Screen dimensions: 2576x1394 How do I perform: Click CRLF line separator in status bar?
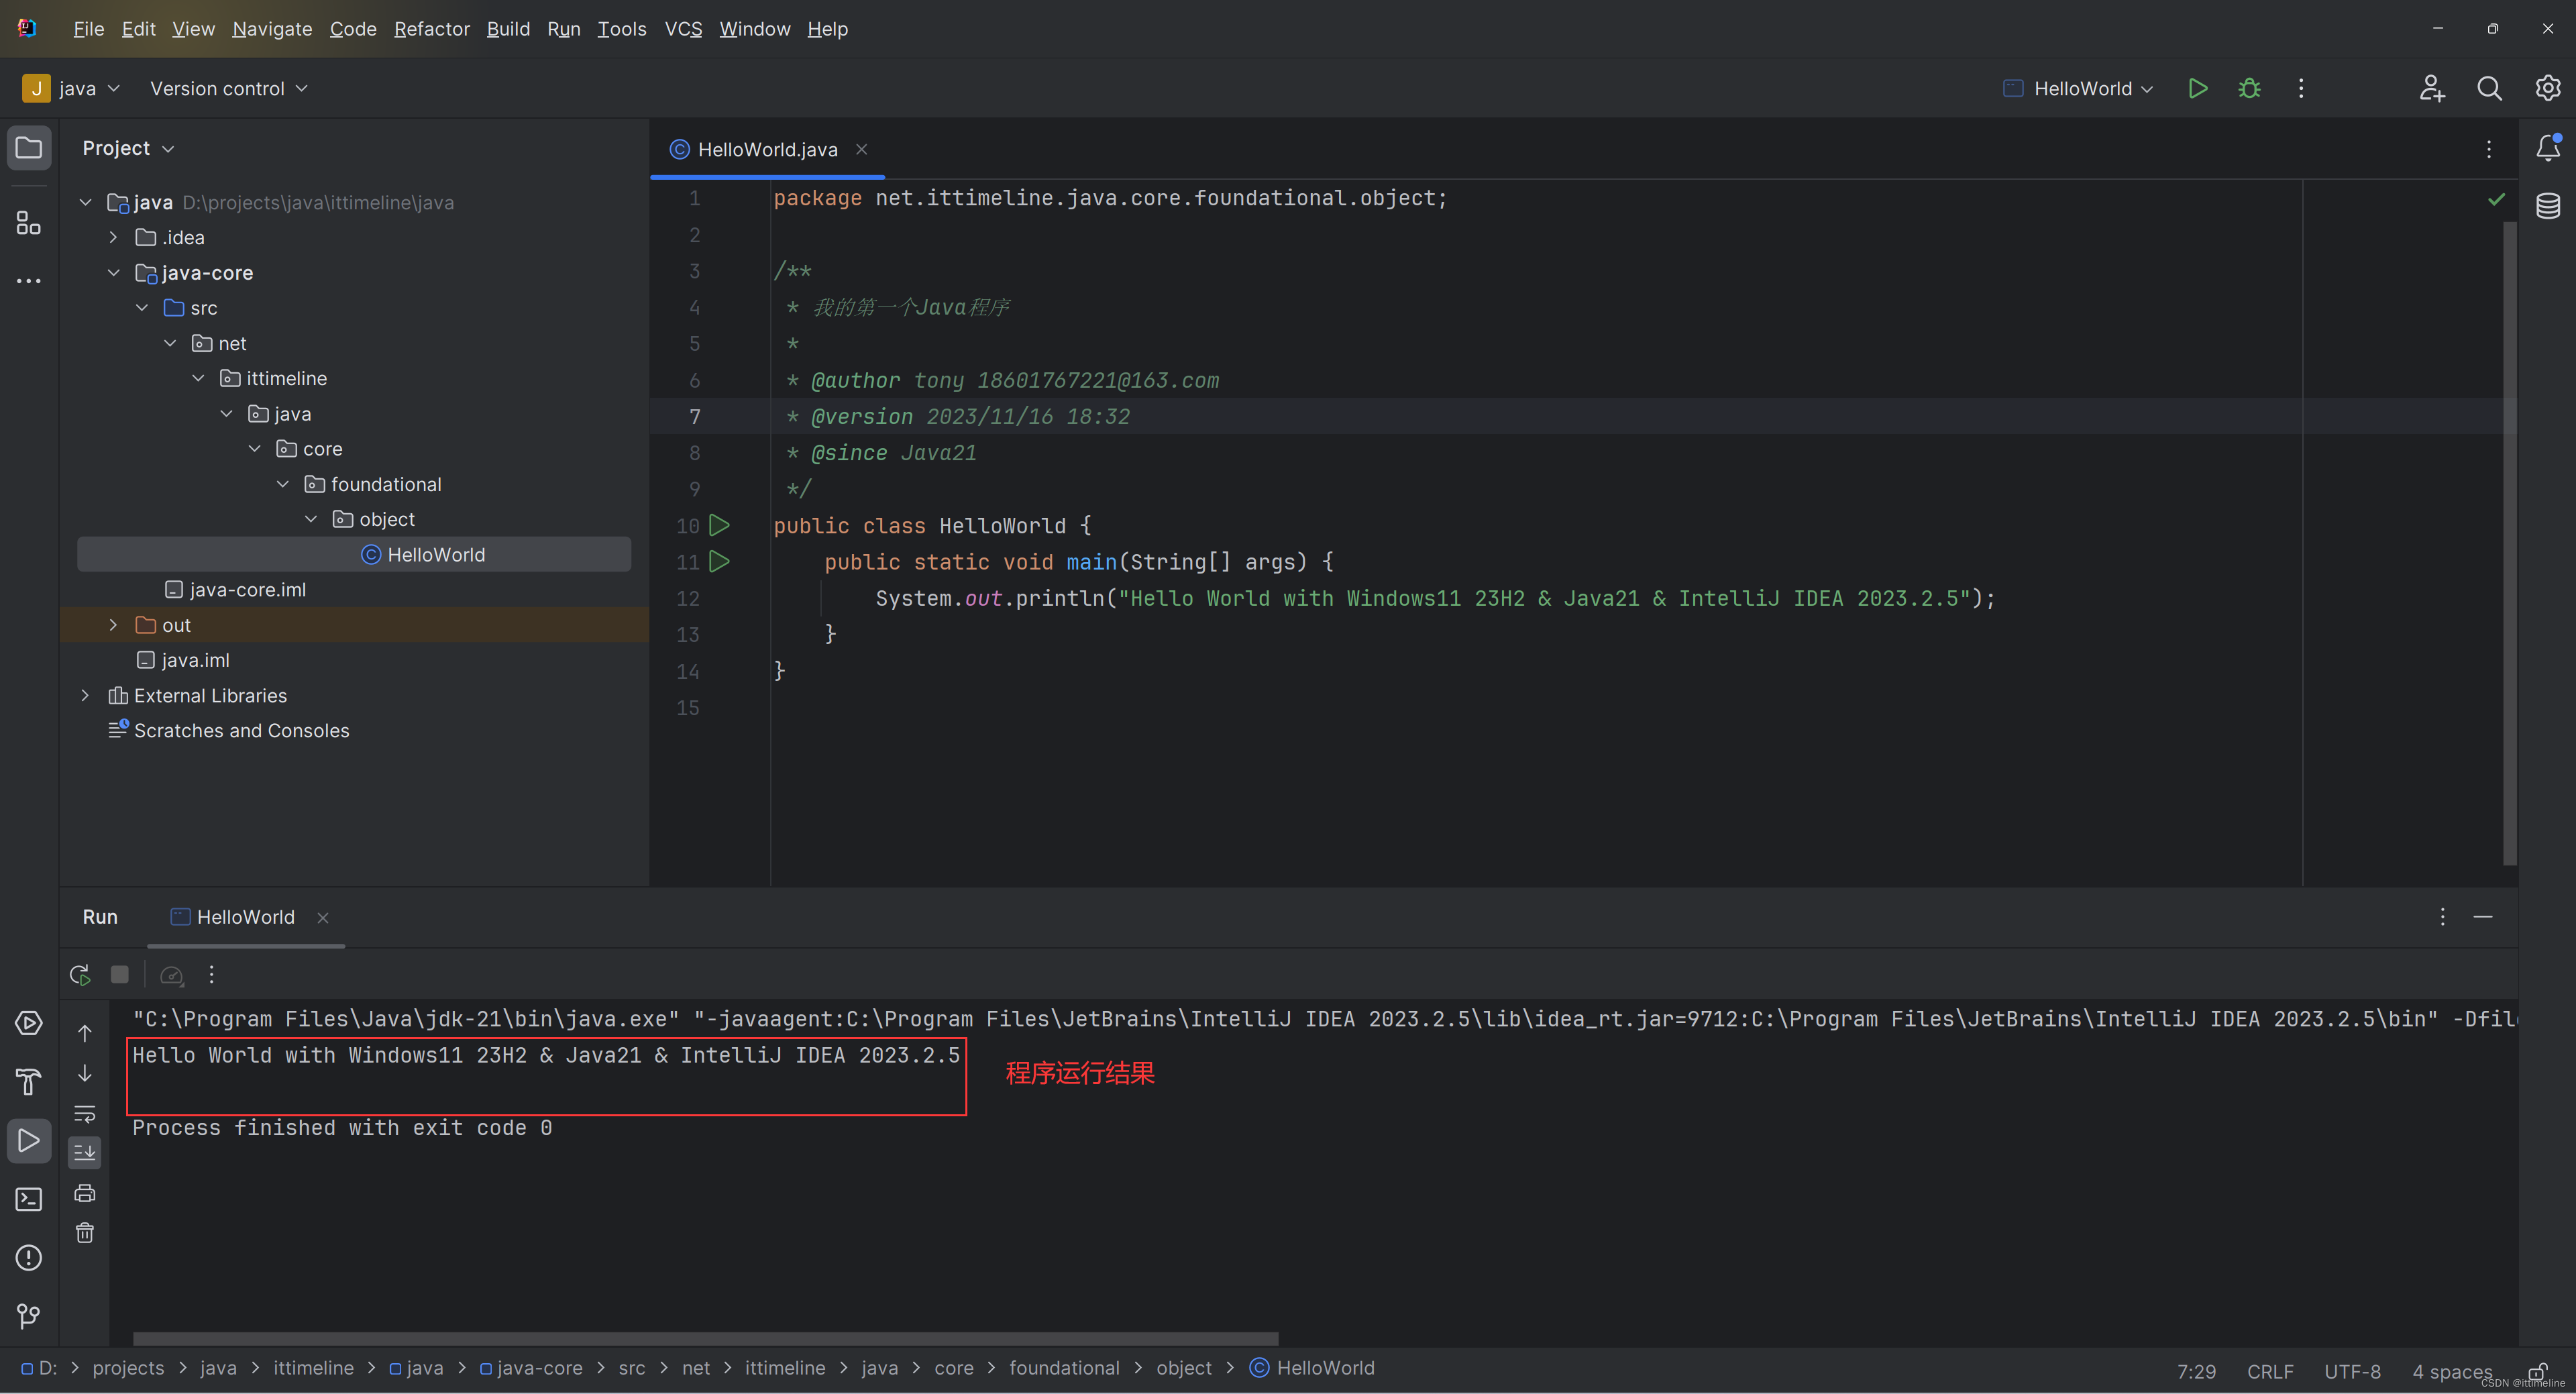tap(2270, 1371)
